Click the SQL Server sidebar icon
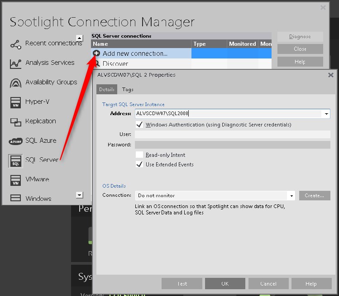Screen dimensions: 339x296 [x=16, y=160]
